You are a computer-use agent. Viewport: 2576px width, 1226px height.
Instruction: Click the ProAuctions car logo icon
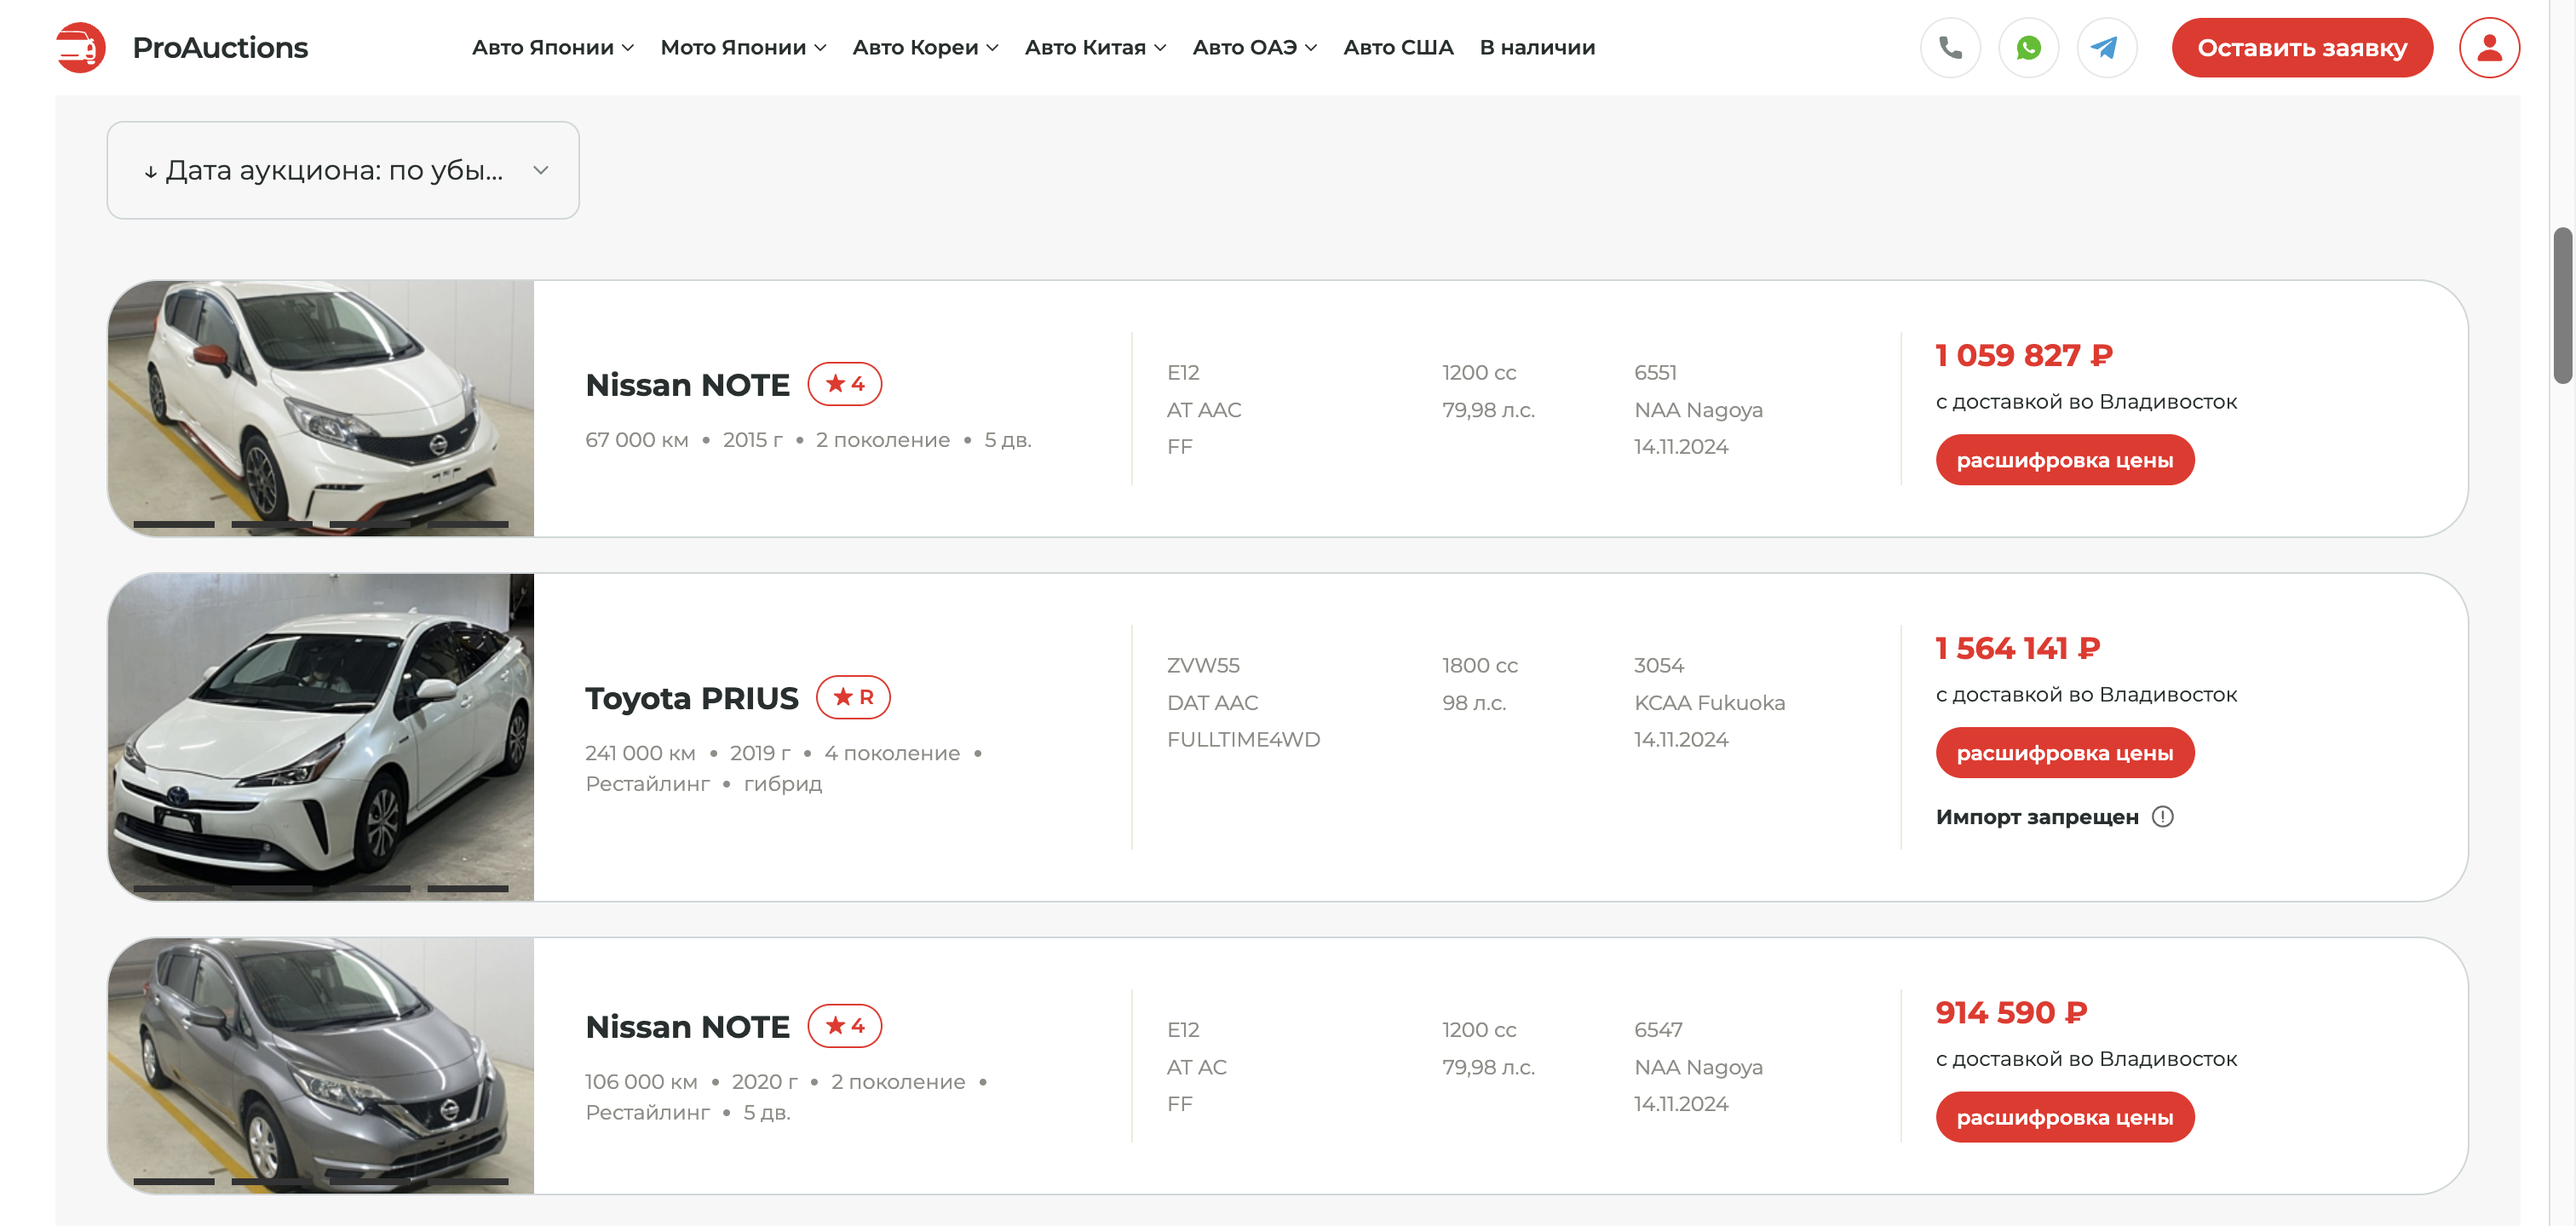80,47
